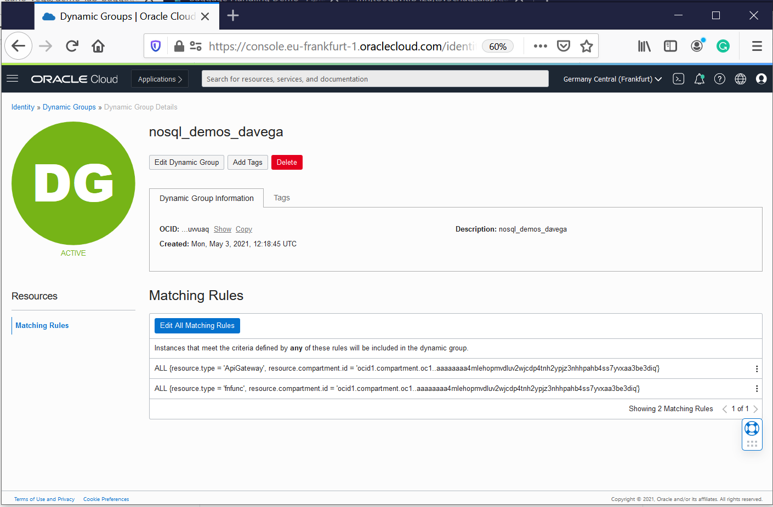Click 'Showing 2 Matching Rules' text
Image resolution: width=773 pixels, height=507 pixels.
pyautogui.click(x=671, y=408)
